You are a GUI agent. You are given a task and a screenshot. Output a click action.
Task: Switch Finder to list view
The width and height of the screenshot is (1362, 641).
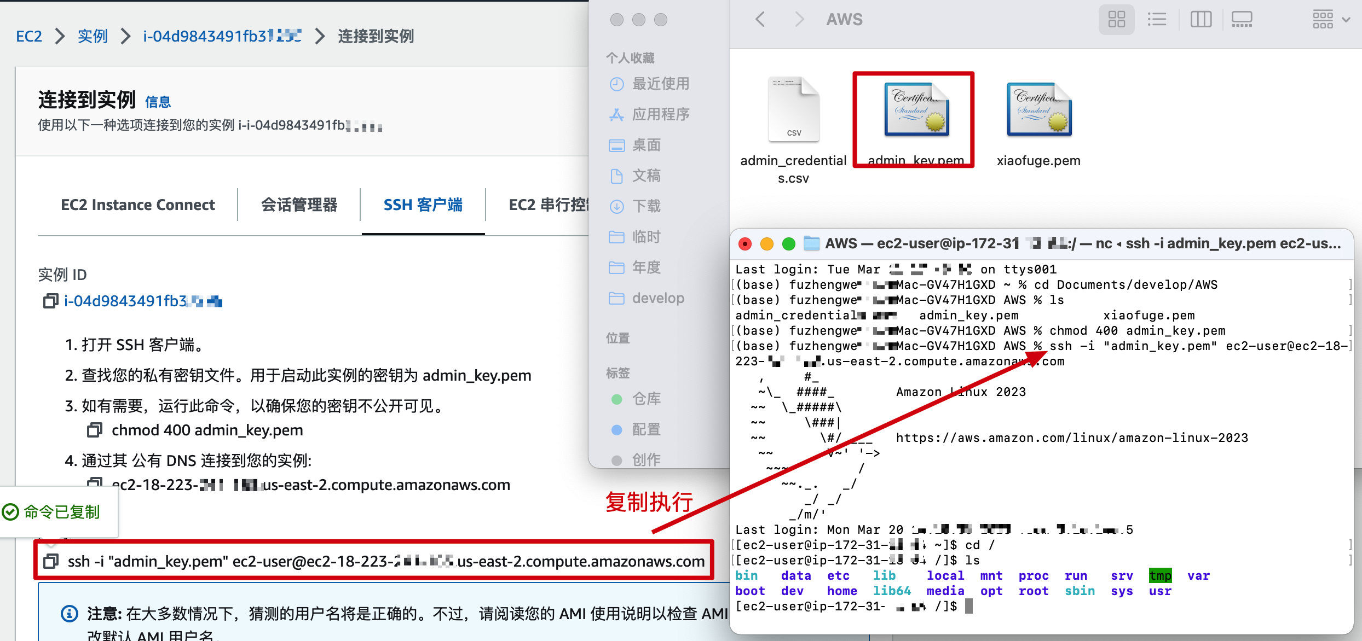point(1157,20)
